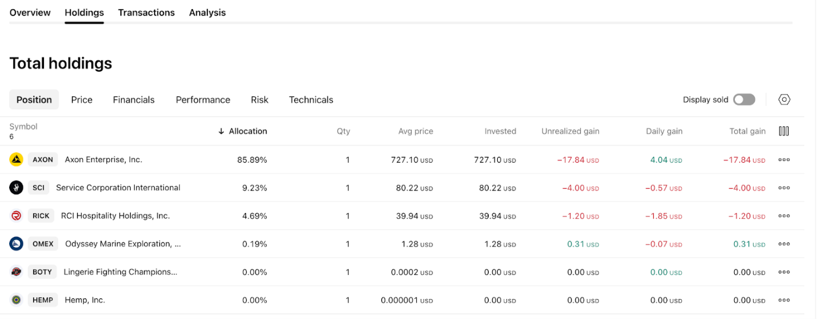Switch to the Performance view tab
Image resolution: width=817 pixels, height=319 pixels.
point(203,99)
